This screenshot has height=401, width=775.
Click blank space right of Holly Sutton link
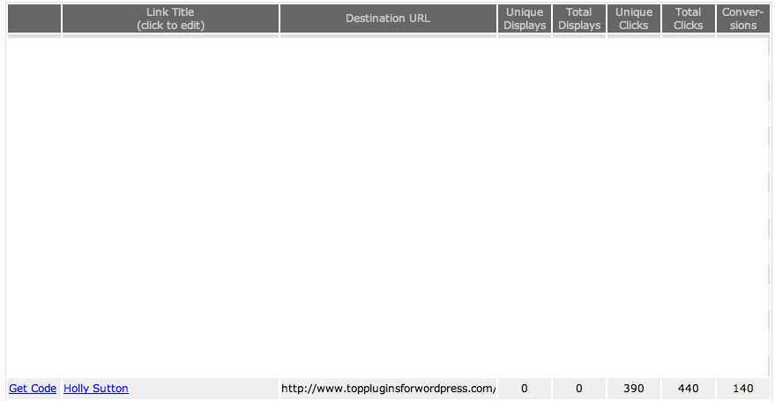pos(203,389)
